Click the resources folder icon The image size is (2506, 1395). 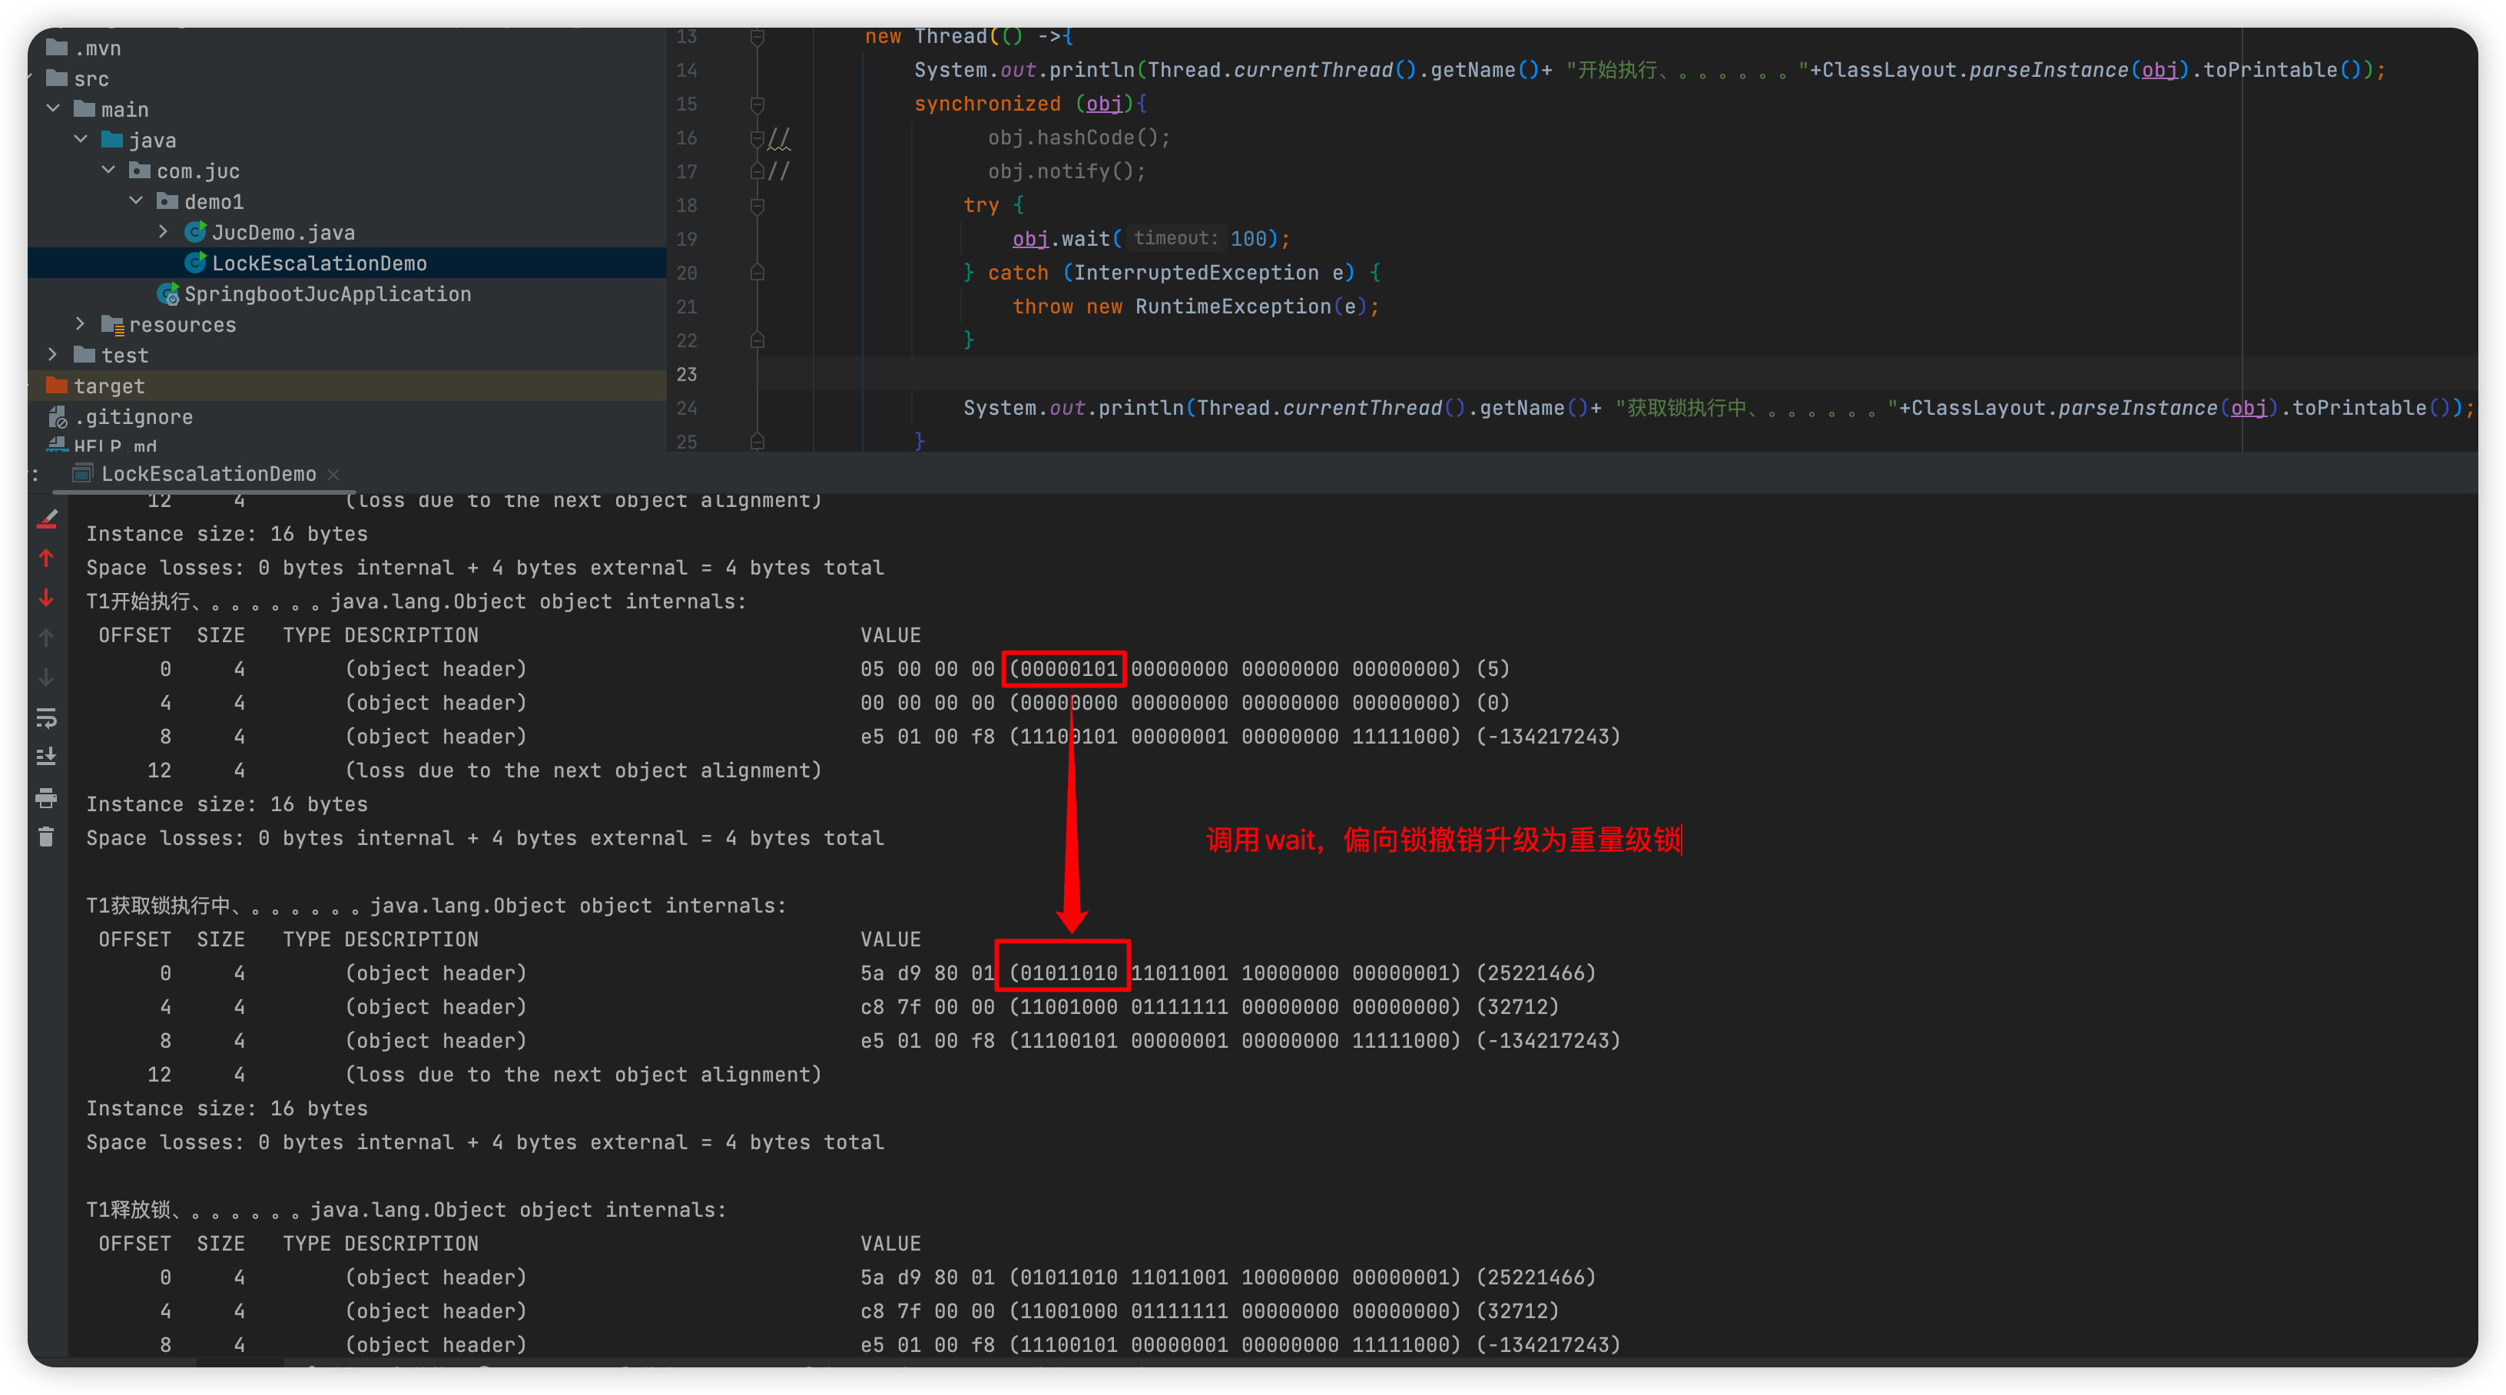pyautogui.click(x=113, y=325)
